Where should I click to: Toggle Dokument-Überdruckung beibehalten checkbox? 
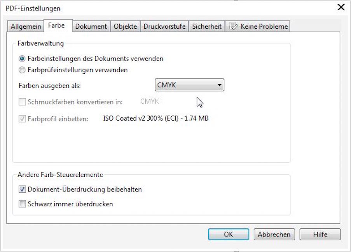22,189
